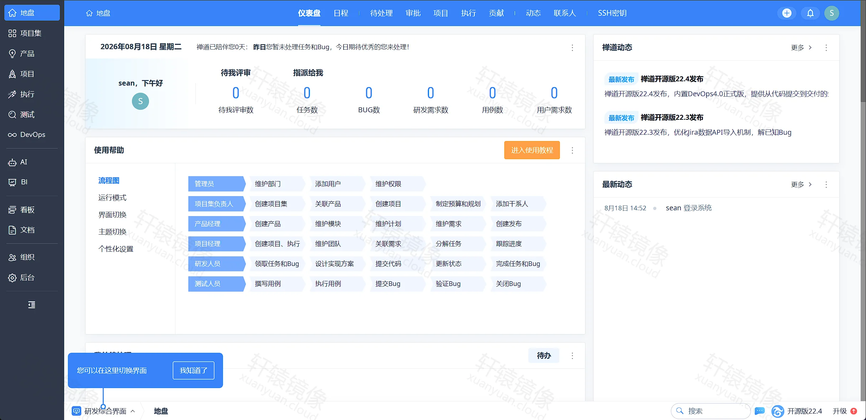Open 项目 rocket icon in sidebar
Screen dimensions: 866x420
coord(12,74)
